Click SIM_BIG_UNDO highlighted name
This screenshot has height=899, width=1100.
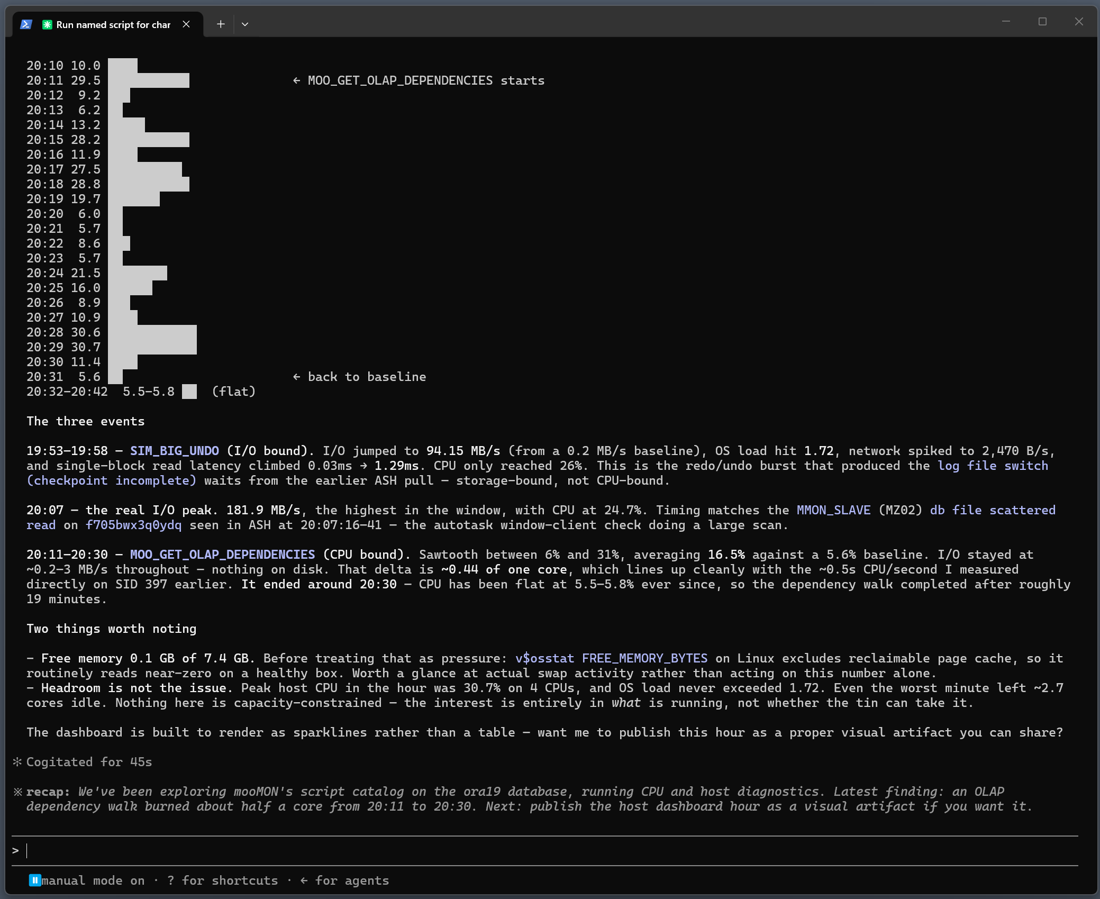tap(175, 451)
